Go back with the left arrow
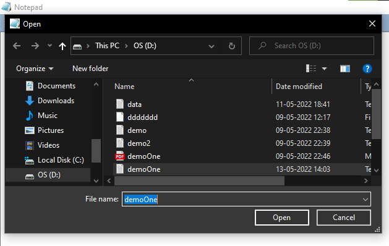This screenshot has width=389, height=246. pos(17,46)
